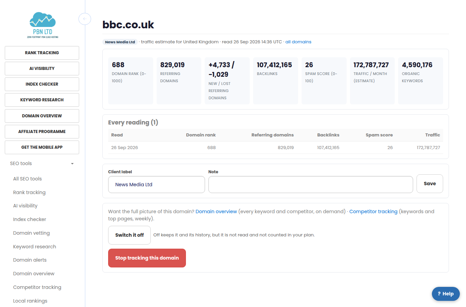Viewport: 466px width, 307px height.
Task: Click the 107,412,165 backlinks card
Action: pyautogui.click(x=276, y=81)
